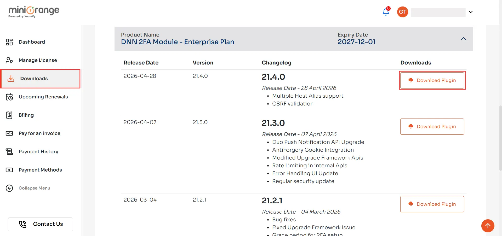Download plugin version 21.3.0
The width and height of the screenshot is (502, 236).
tap(432, 127)
